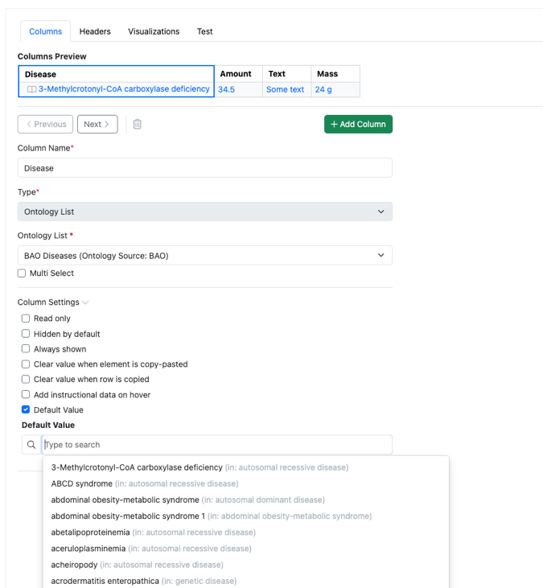Click the 34.5 value in preview

227,89
